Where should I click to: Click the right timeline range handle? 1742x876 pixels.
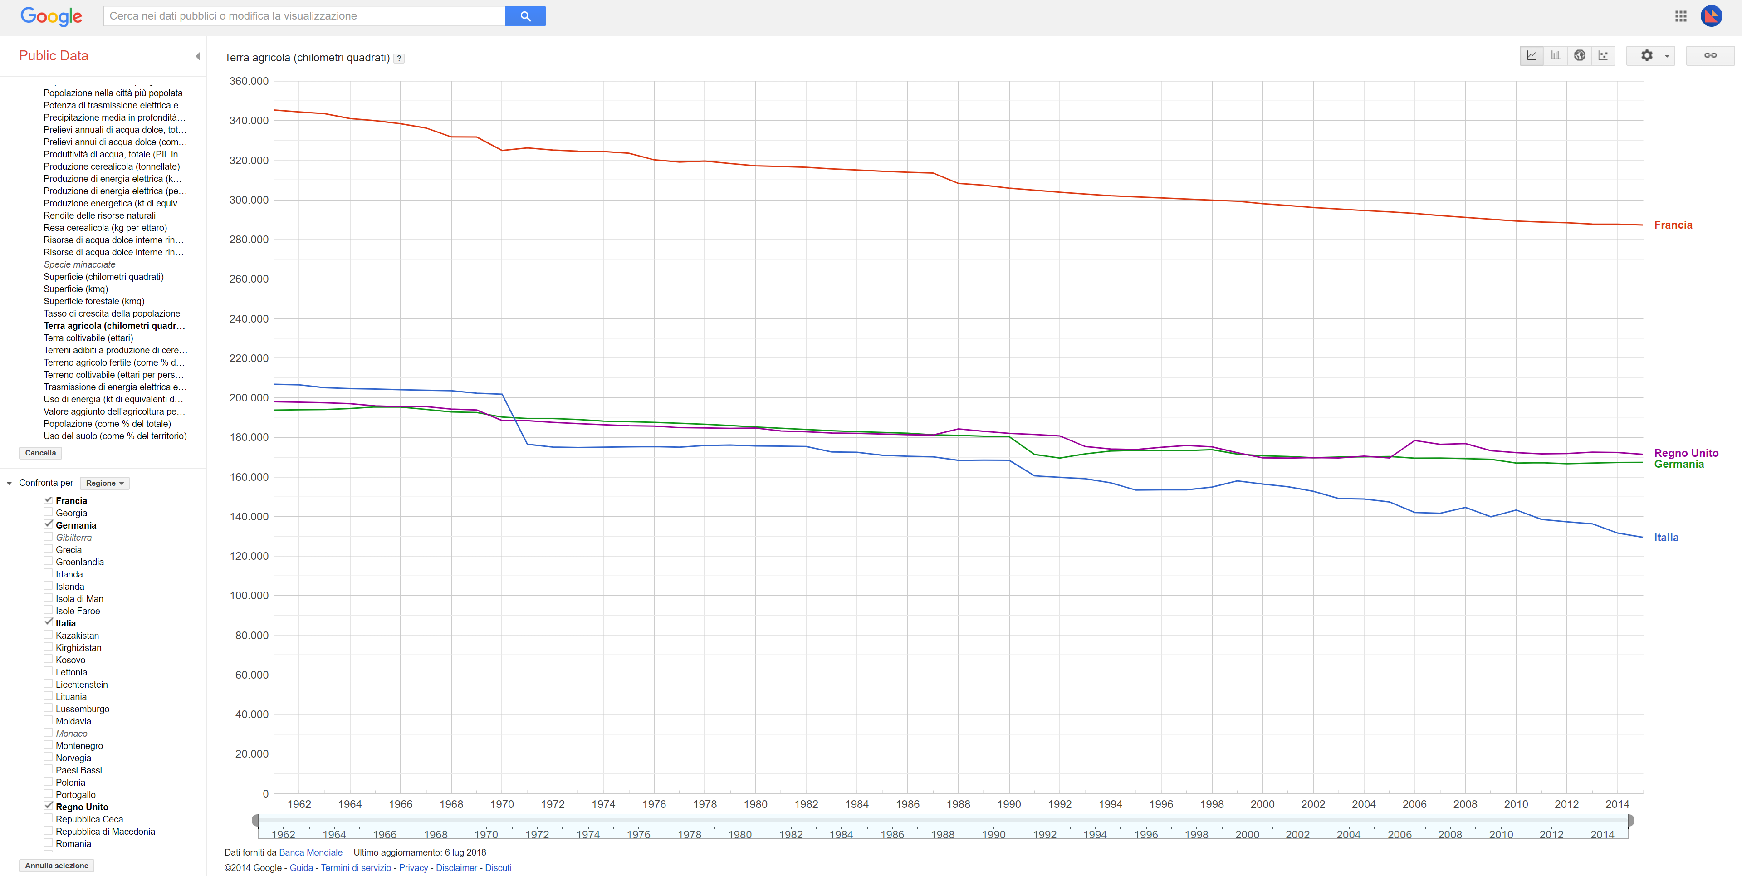1630,821
